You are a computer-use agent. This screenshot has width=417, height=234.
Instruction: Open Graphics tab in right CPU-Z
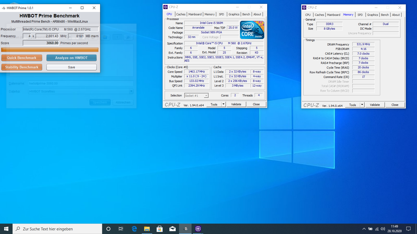tap(372, 15)
